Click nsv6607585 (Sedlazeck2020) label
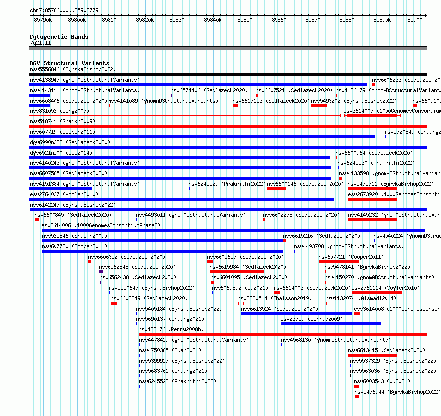Viewport: 441px width, 416px height. click(x=68, y=173)
